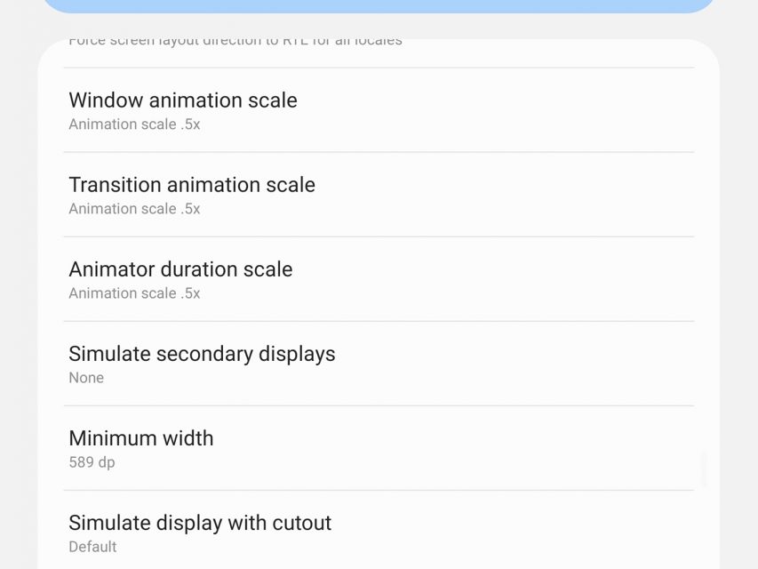Image resolution: width=758 pixels, height=569 pixels.
Task: Open the Animator duration scale setting
Action: [x=180, y=269]
